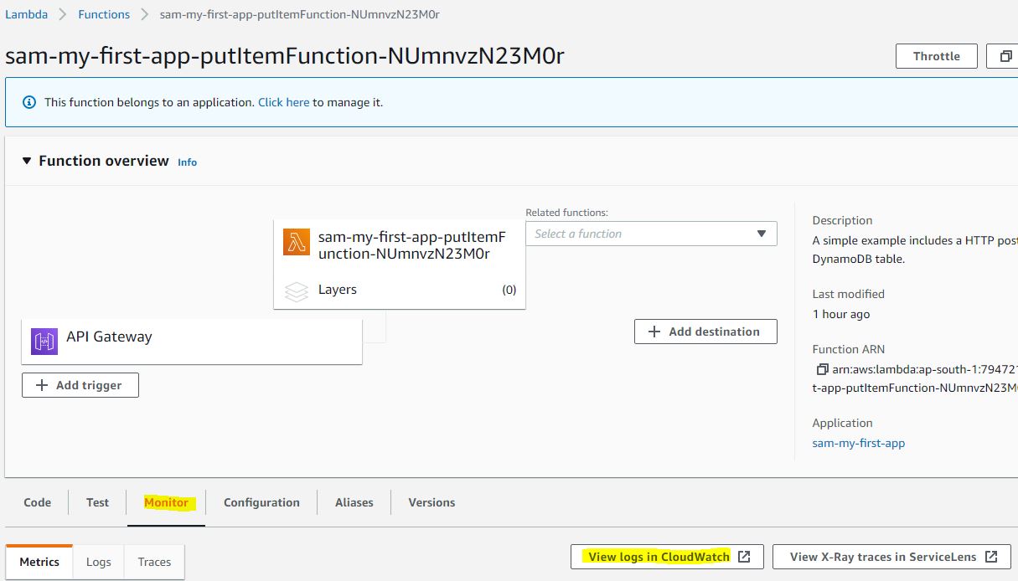Click the Add destination button
The image size is (1018, 581).
(705, 332)
